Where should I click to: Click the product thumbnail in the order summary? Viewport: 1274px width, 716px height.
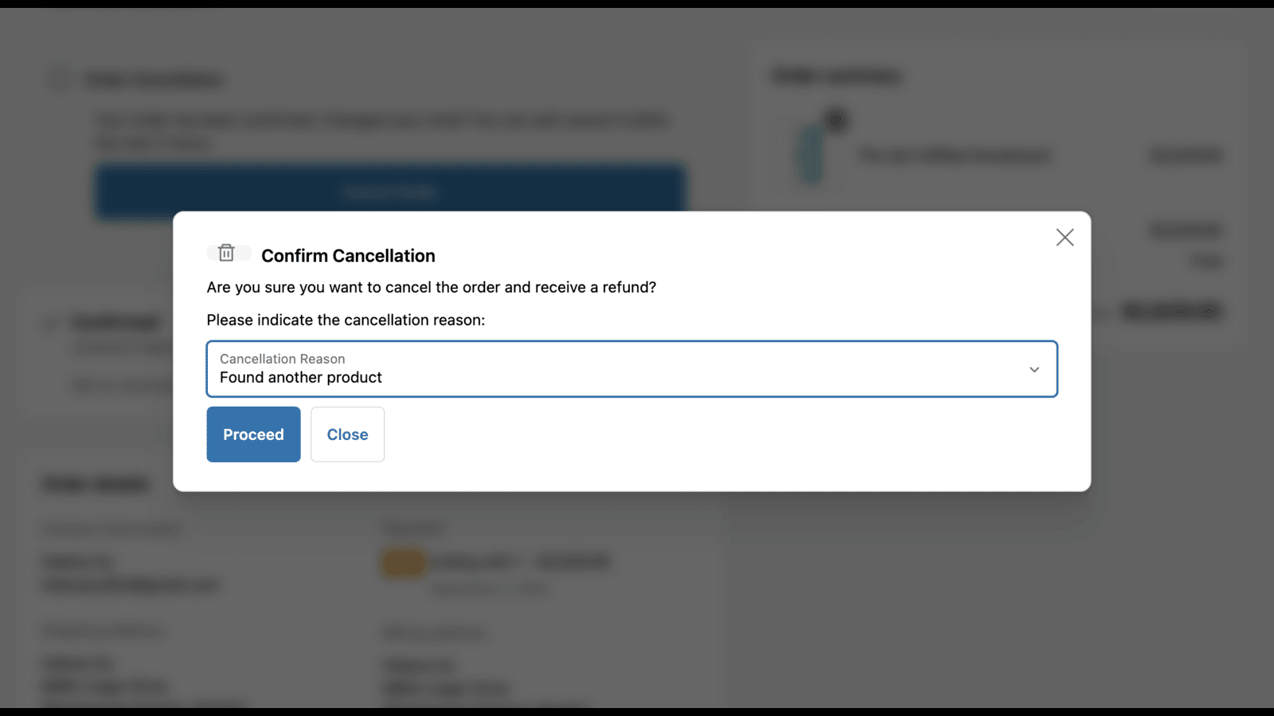click(808, 154)
